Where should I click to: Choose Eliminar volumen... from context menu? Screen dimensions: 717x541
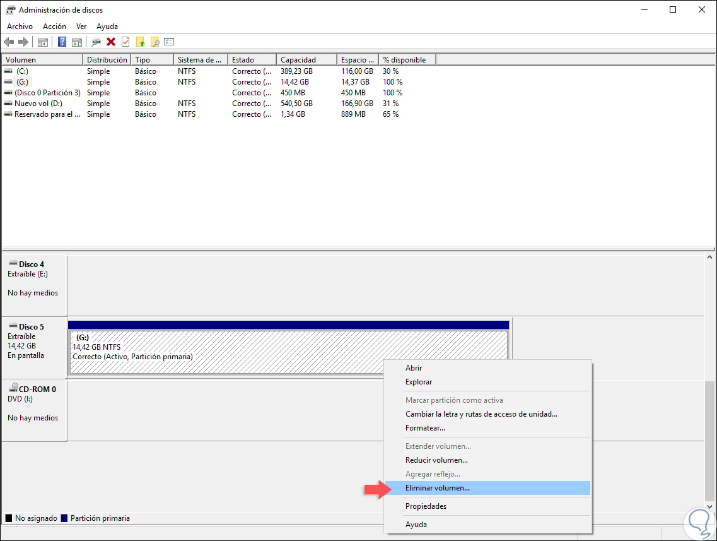pyautogui.click(x=487, y=488)
